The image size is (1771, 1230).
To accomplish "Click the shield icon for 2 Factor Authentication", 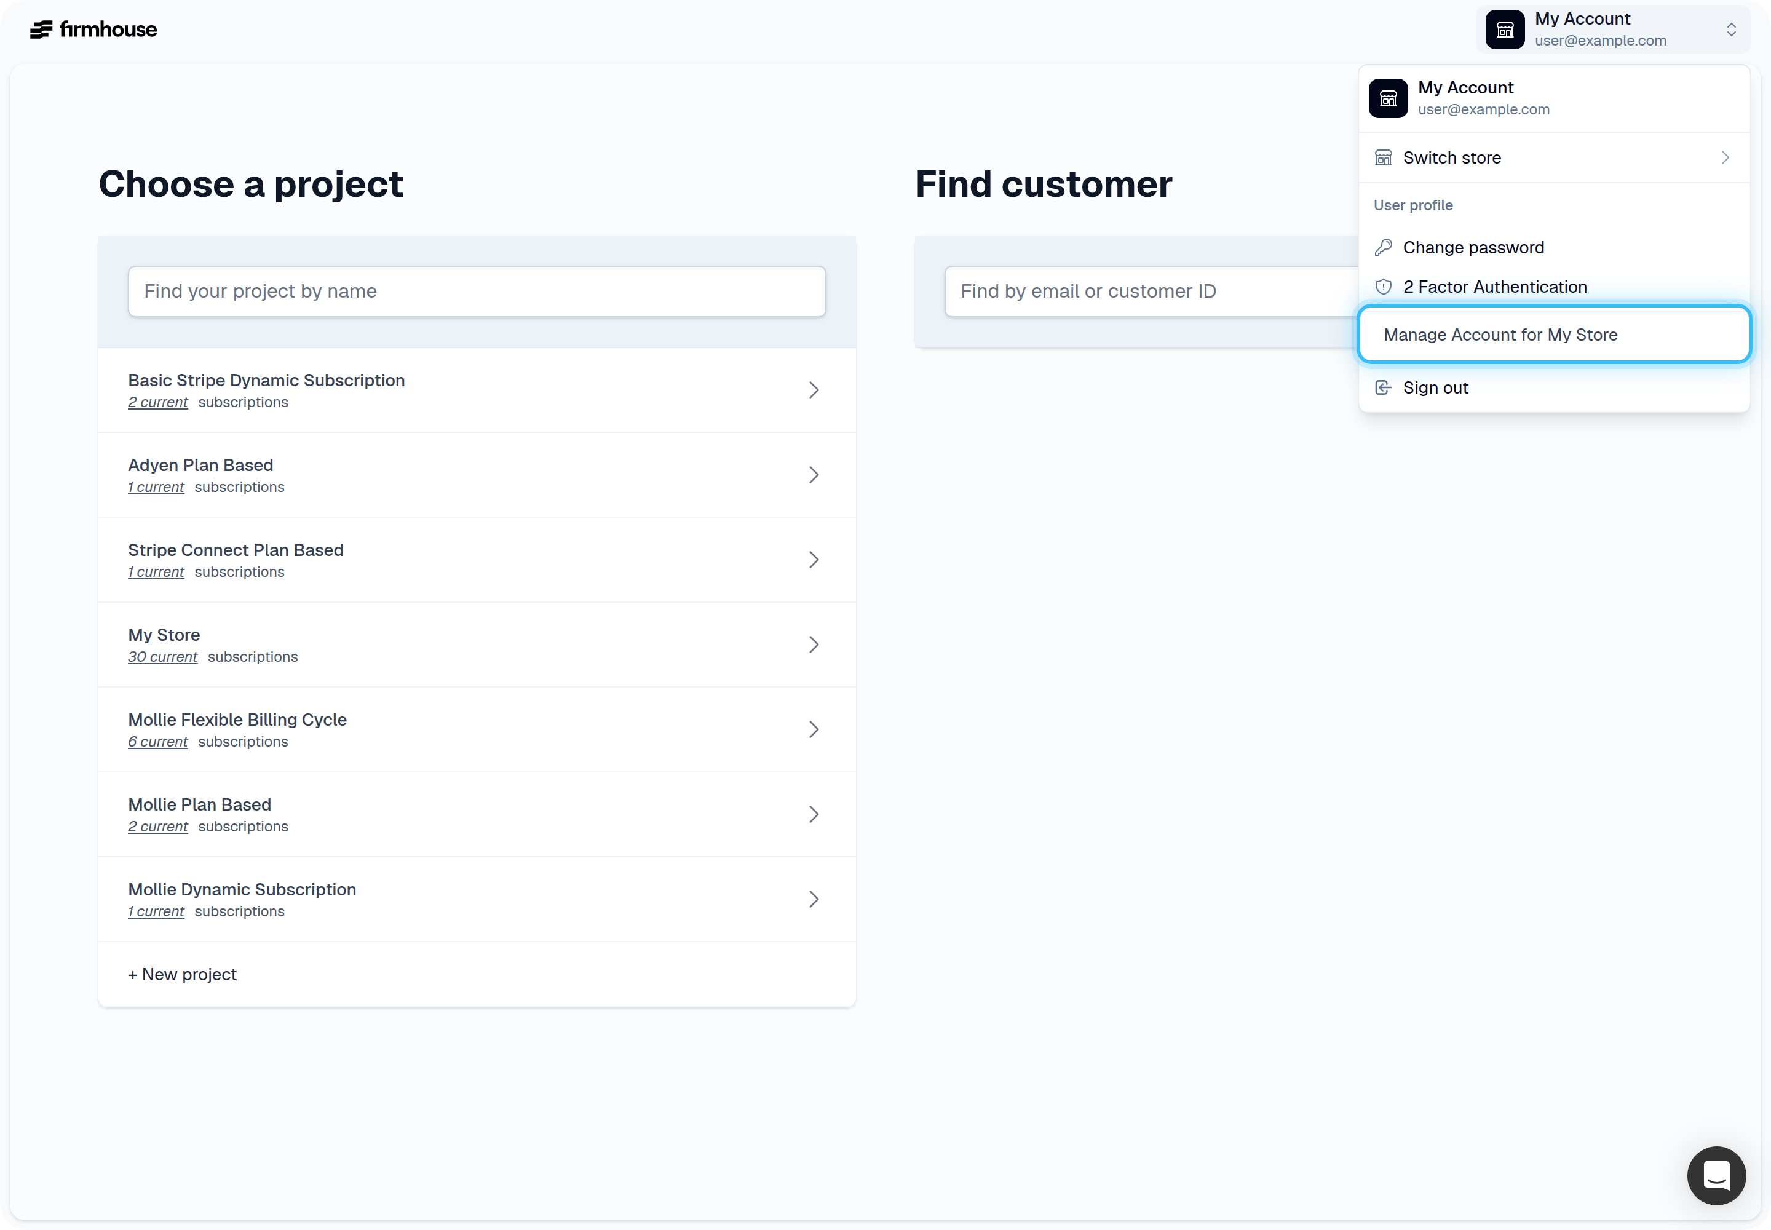I will [1384, 287].
